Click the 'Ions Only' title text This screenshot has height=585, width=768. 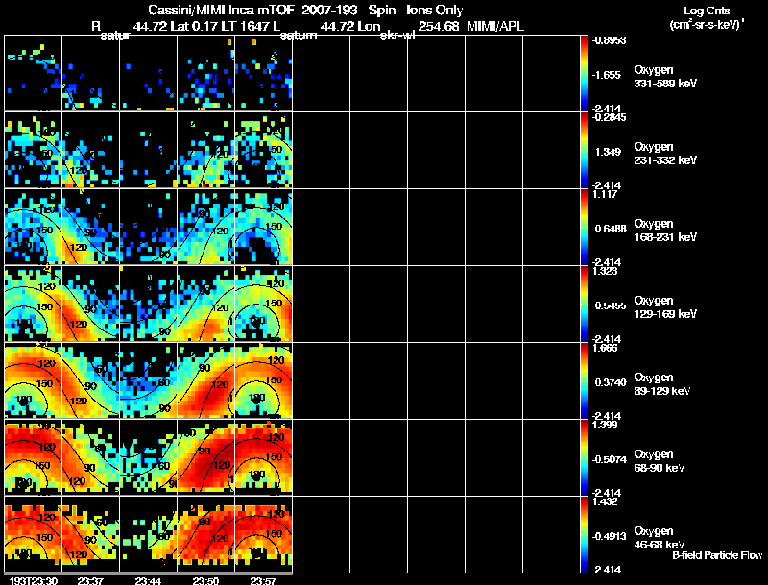pos(435,10)
